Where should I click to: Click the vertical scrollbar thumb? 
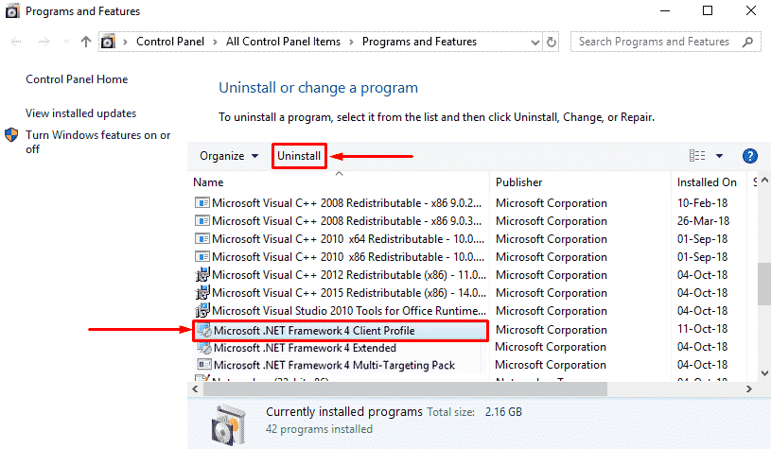pyautogui.click(x=764, y=284)
